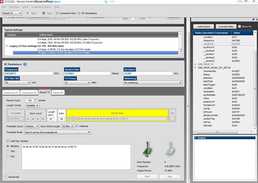Uncheck Add Seq. Number

tap(8, 141)
